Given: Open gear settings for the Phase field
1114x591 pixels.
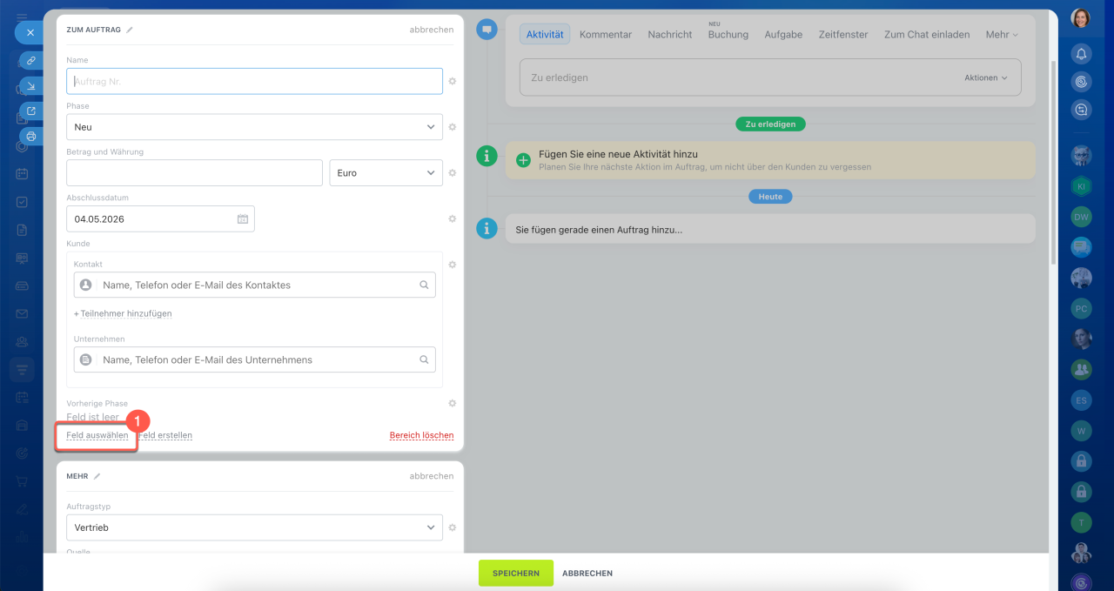Looking at the screenshot, I should point(453,127).
